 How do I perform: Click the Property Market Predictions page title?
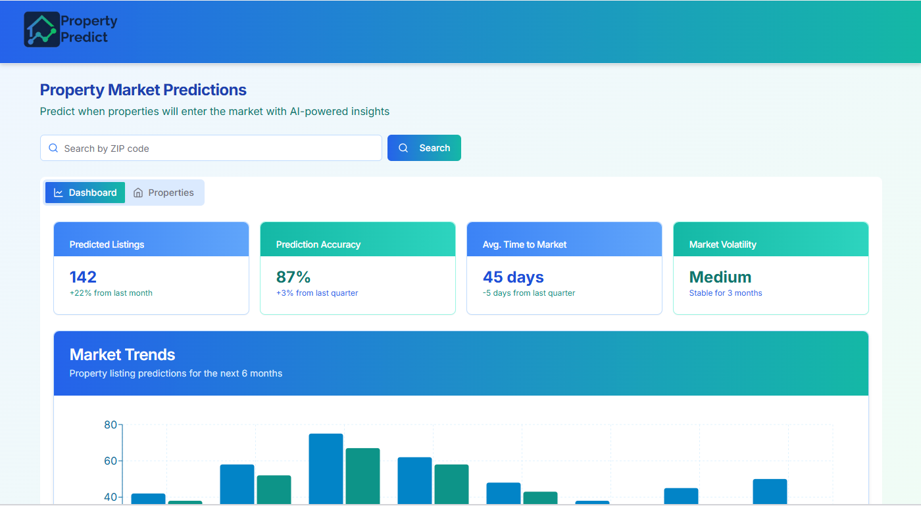pos(143,90)
